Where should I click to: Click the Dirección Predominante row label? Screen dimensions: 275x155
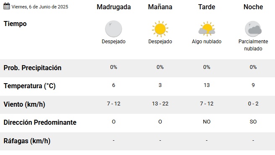40,122
